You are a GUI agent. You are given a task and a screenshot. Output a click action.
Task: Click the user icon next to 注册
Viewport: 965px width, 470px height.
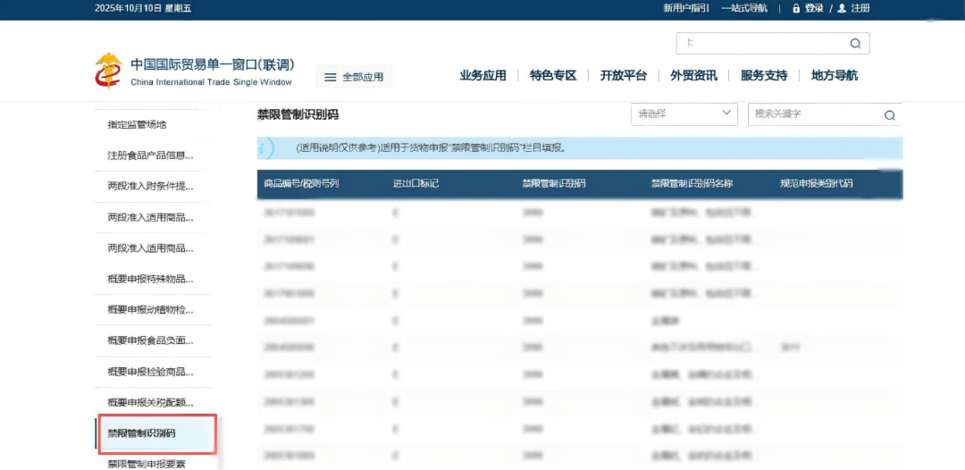click(842, 8)
